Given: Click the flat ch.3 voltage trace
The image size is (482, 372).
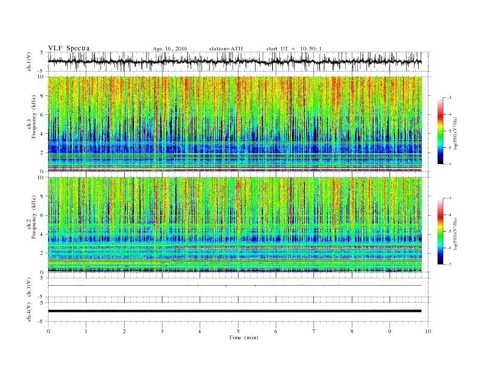Looking at the screenshot, I should pyautogui.click(x=234, y=286).
